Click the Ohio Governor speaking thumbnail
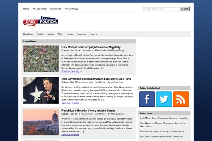 (x=41, y=90)
